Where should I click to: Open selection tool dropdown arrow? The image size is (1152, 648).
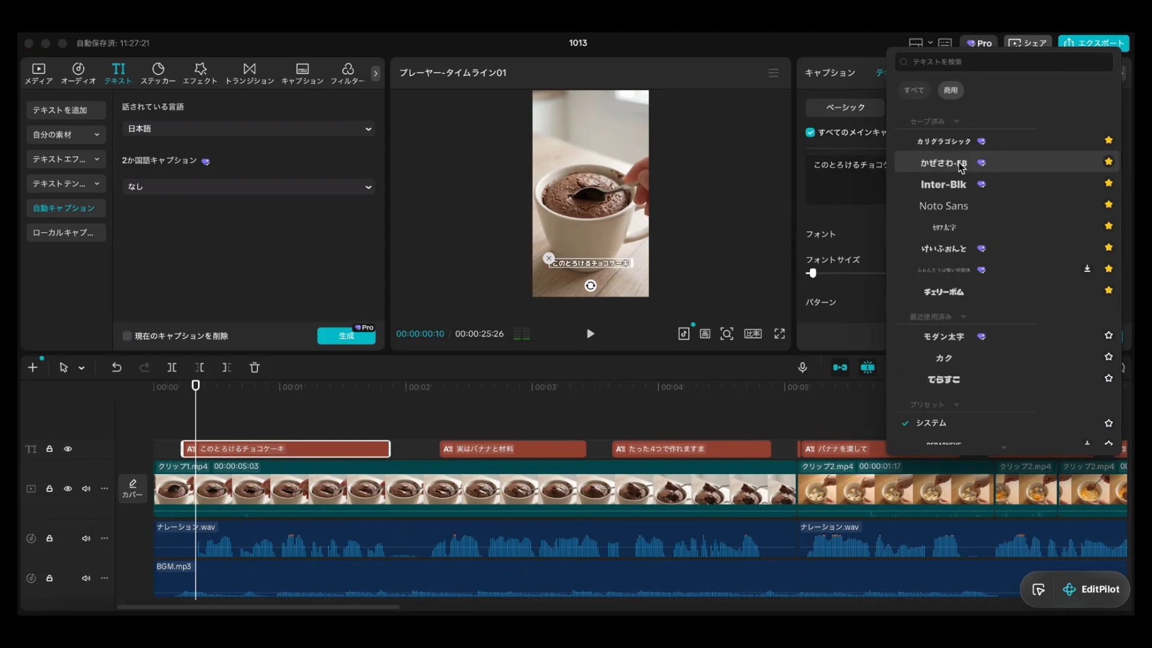point(82,368)
